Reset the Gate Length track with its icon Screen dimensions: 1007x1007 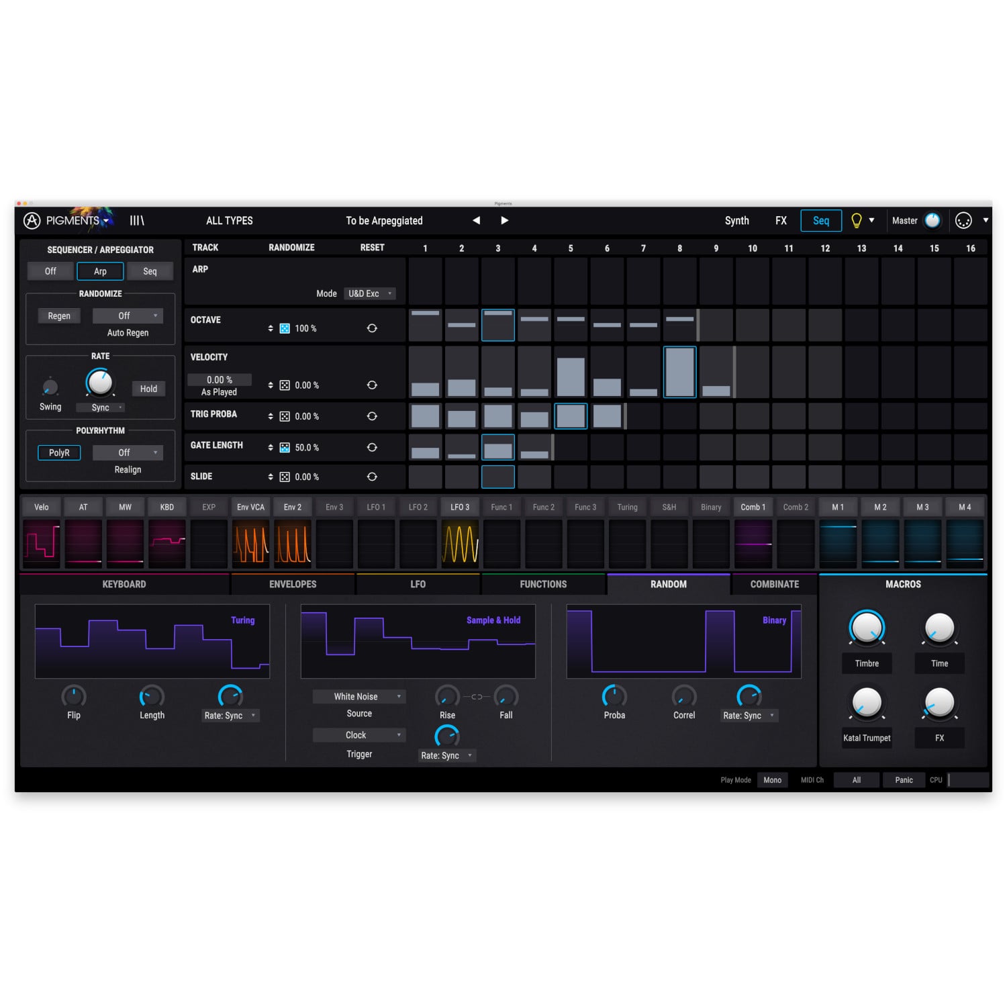(372, 447)
